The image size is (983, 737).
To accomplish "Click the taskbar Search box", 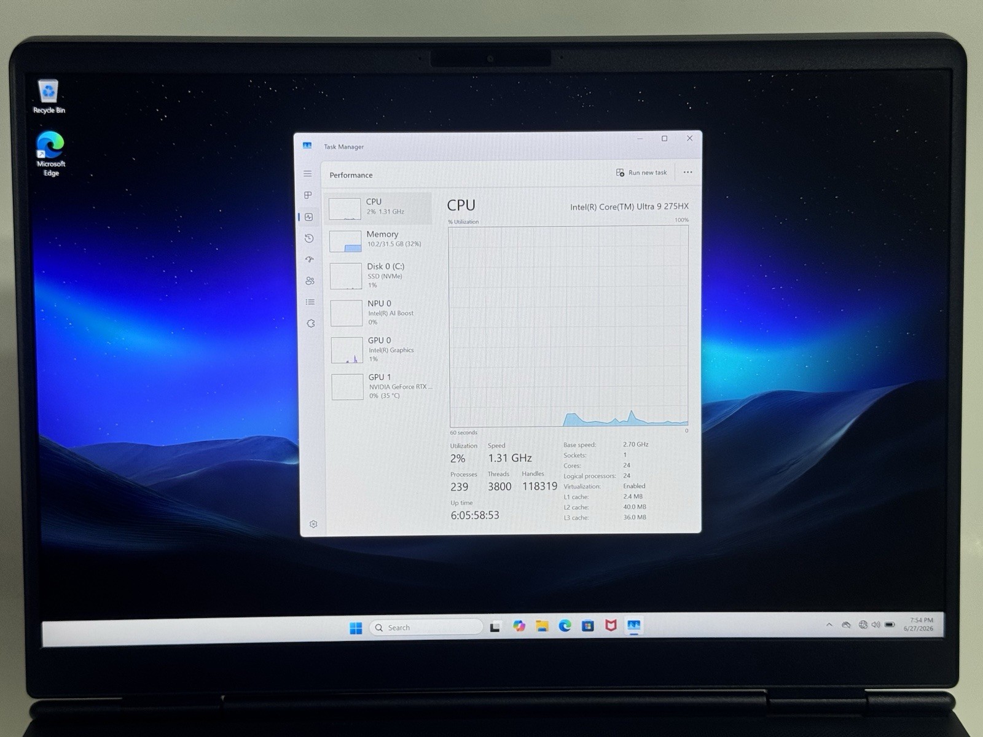I will (426, 627).
